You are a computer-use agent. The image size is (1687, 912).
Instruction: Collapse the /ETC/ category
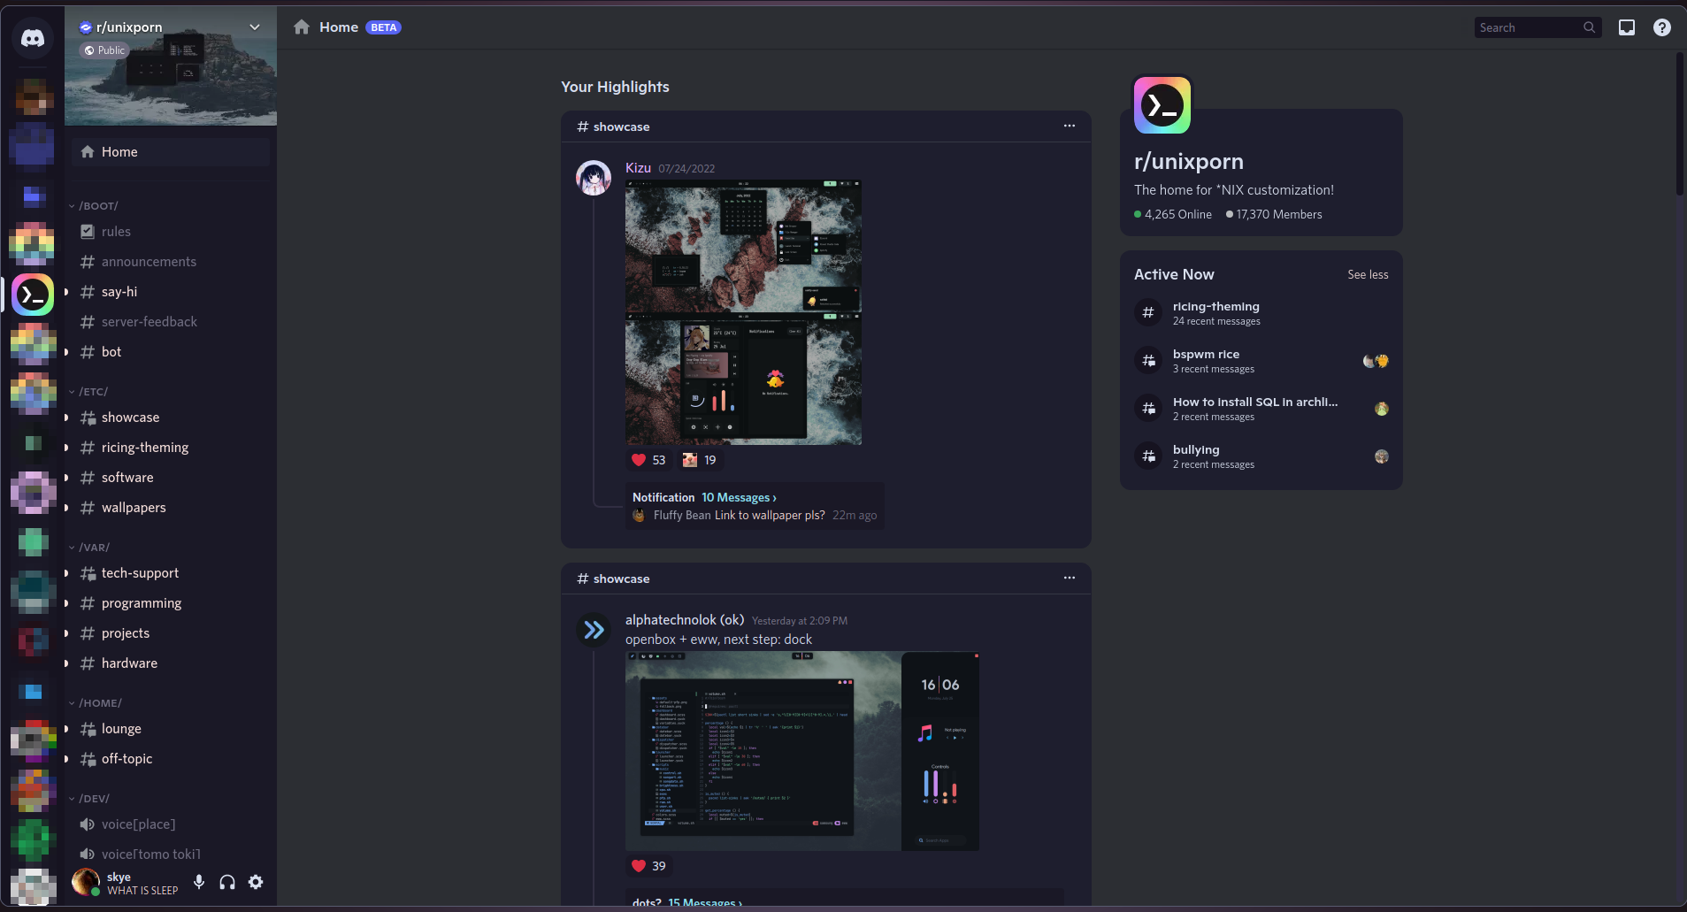(92, 391)
